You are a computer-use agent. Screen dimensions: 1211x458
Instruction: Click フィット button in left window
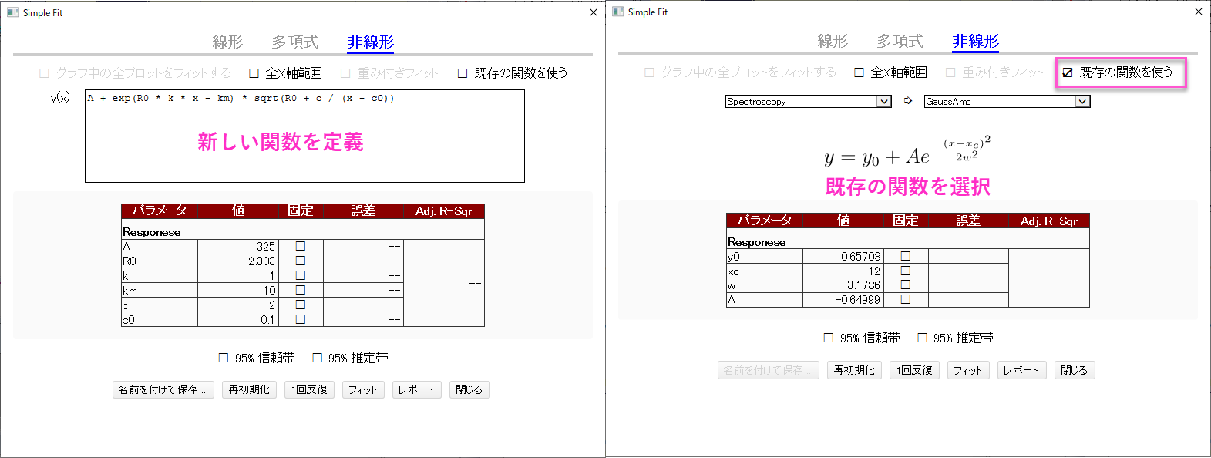coord(362,389)
